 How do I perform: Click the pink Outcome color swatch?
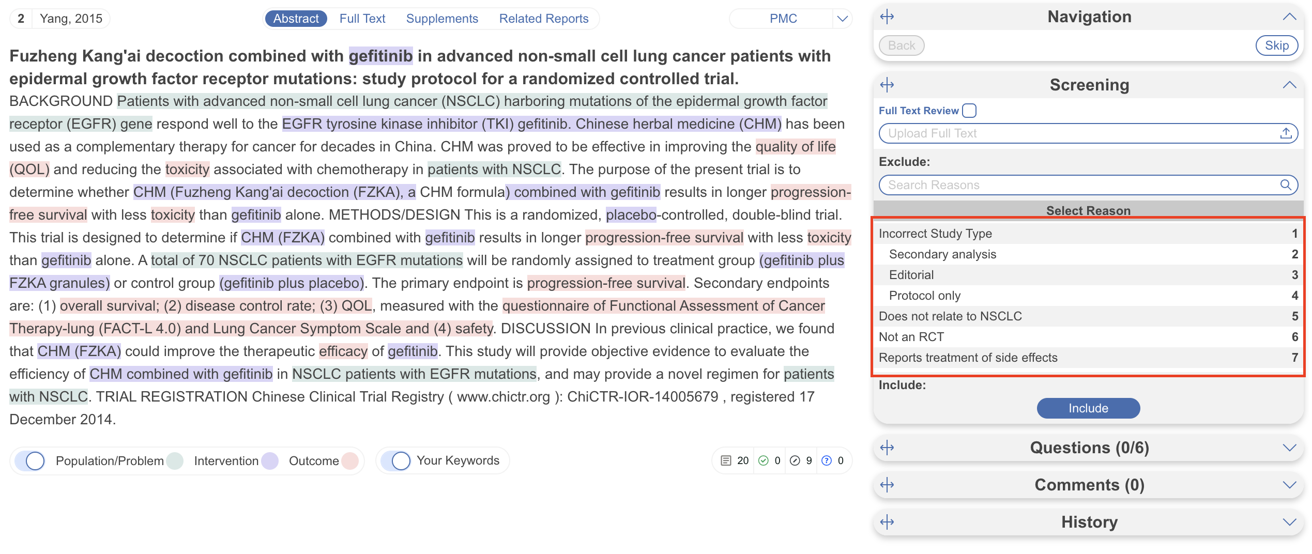pyautogui.click(x=350, y=460)
